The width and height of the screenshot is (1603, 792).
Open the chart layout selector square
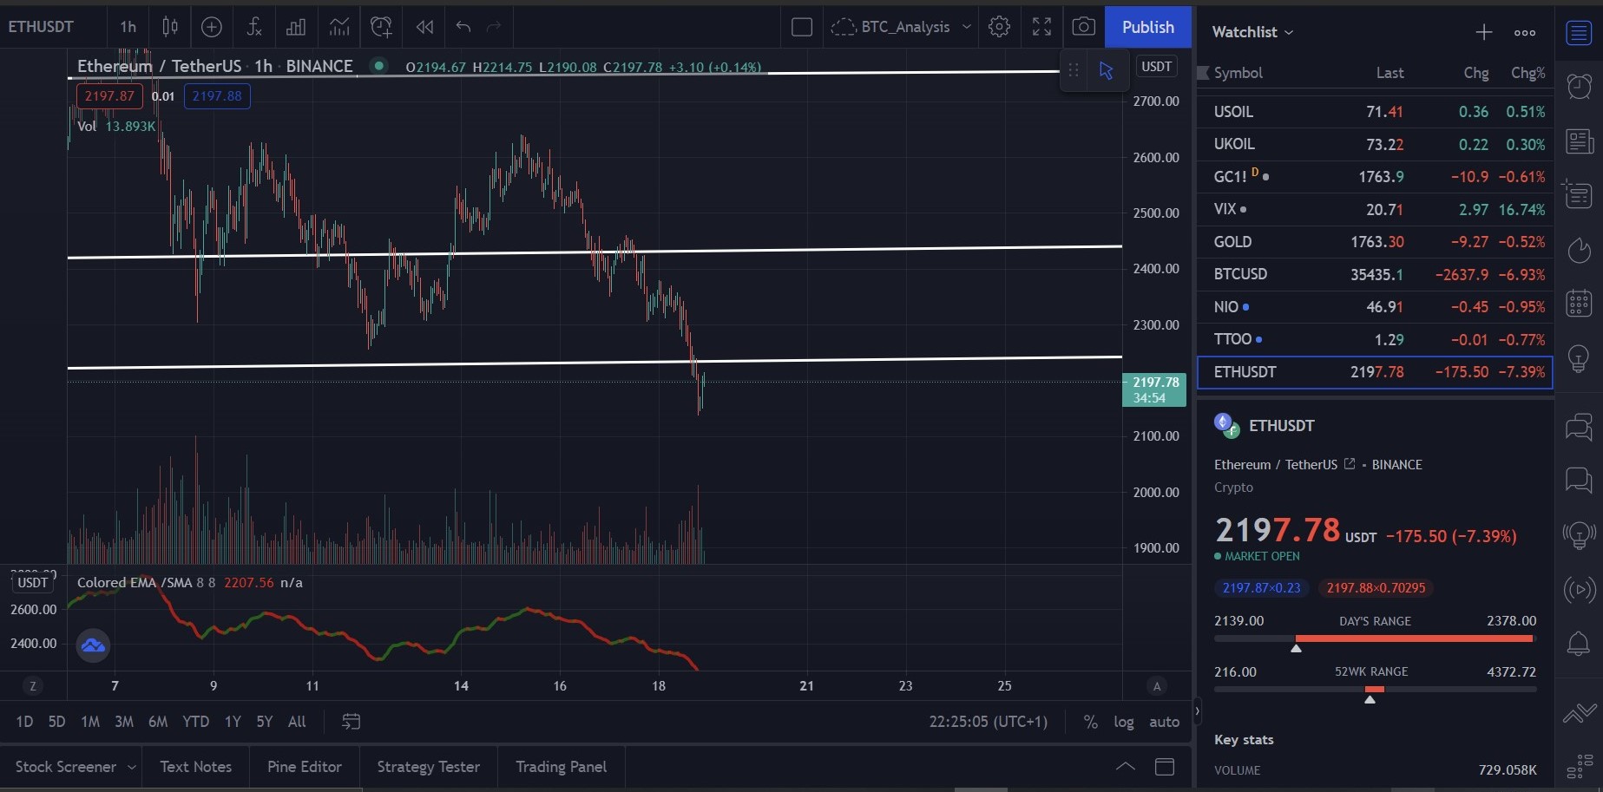coord(802,27)
